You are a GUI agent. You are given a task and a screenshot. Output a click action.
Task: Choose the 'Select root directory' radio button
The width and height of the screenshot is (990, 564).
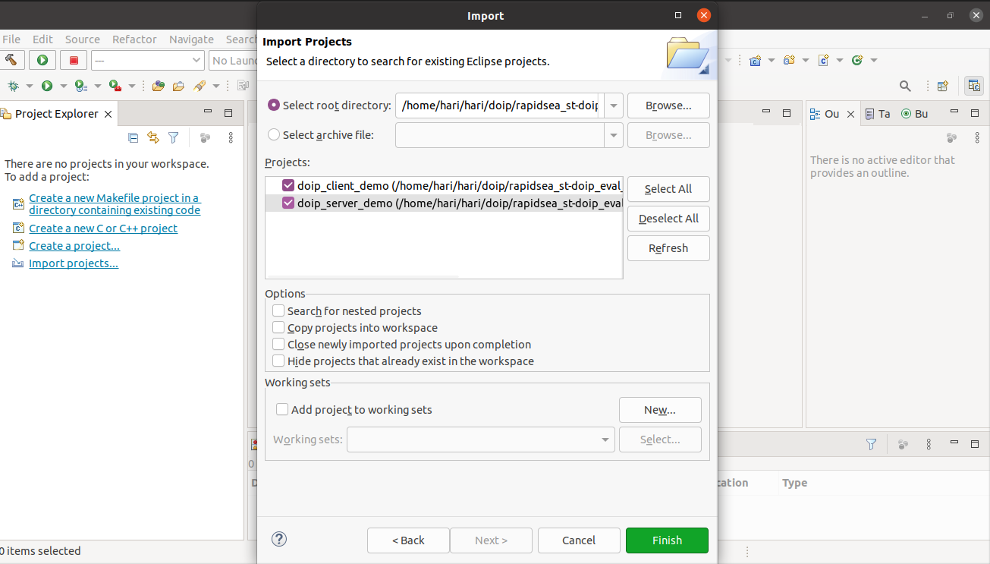274,105
